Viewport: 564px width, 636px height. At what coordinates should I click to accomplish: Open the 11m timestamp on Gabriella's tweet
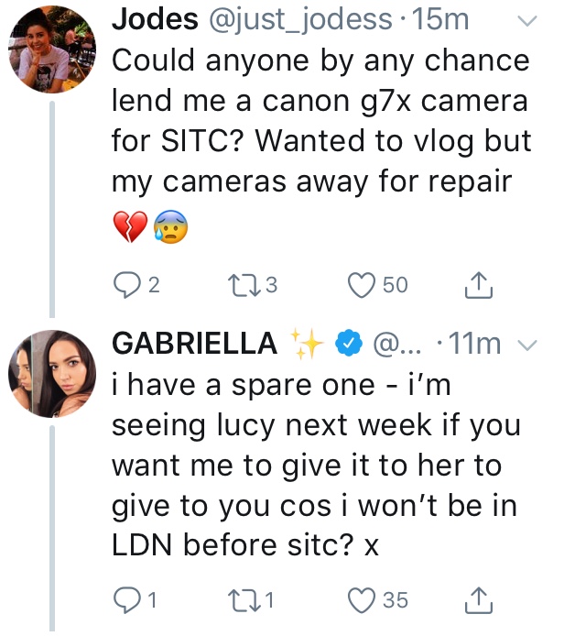pos(475,345)
